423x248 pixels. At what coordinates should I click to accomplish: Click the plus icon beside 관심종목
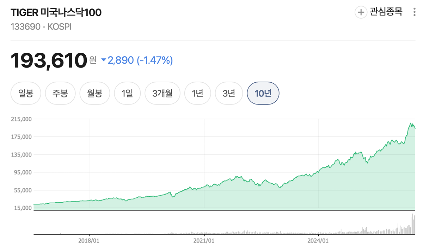[x=361, y=12]
